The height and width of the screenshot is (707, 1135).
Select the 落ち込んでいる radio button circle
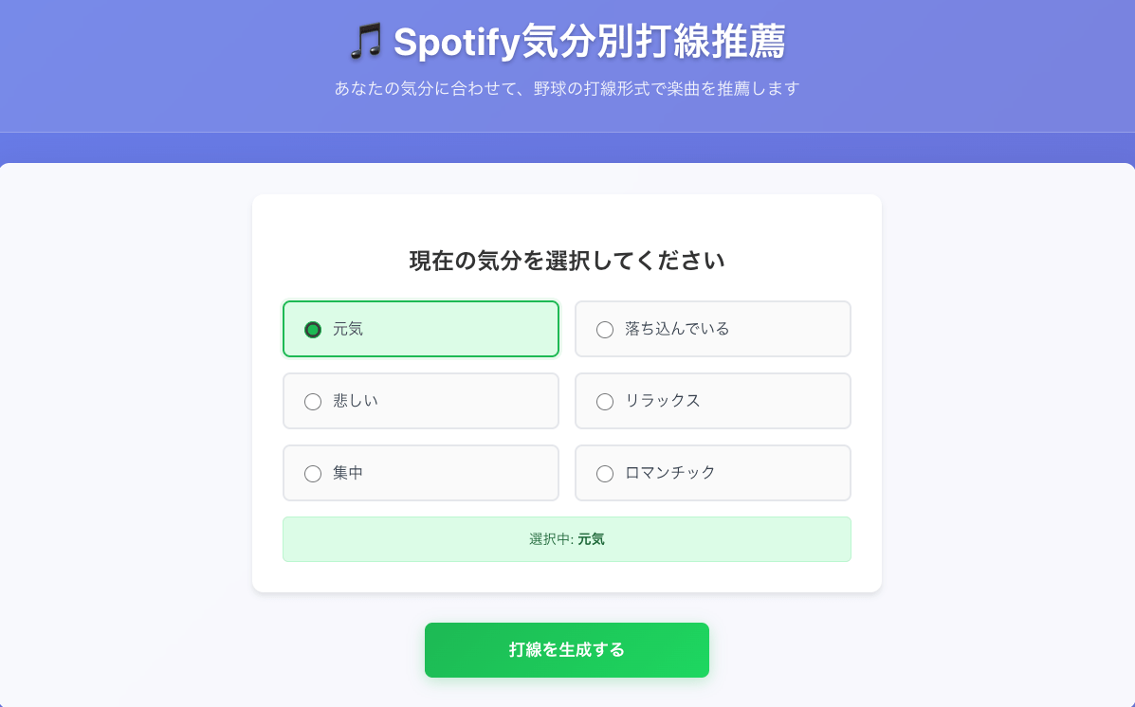[x=605, y=330]
